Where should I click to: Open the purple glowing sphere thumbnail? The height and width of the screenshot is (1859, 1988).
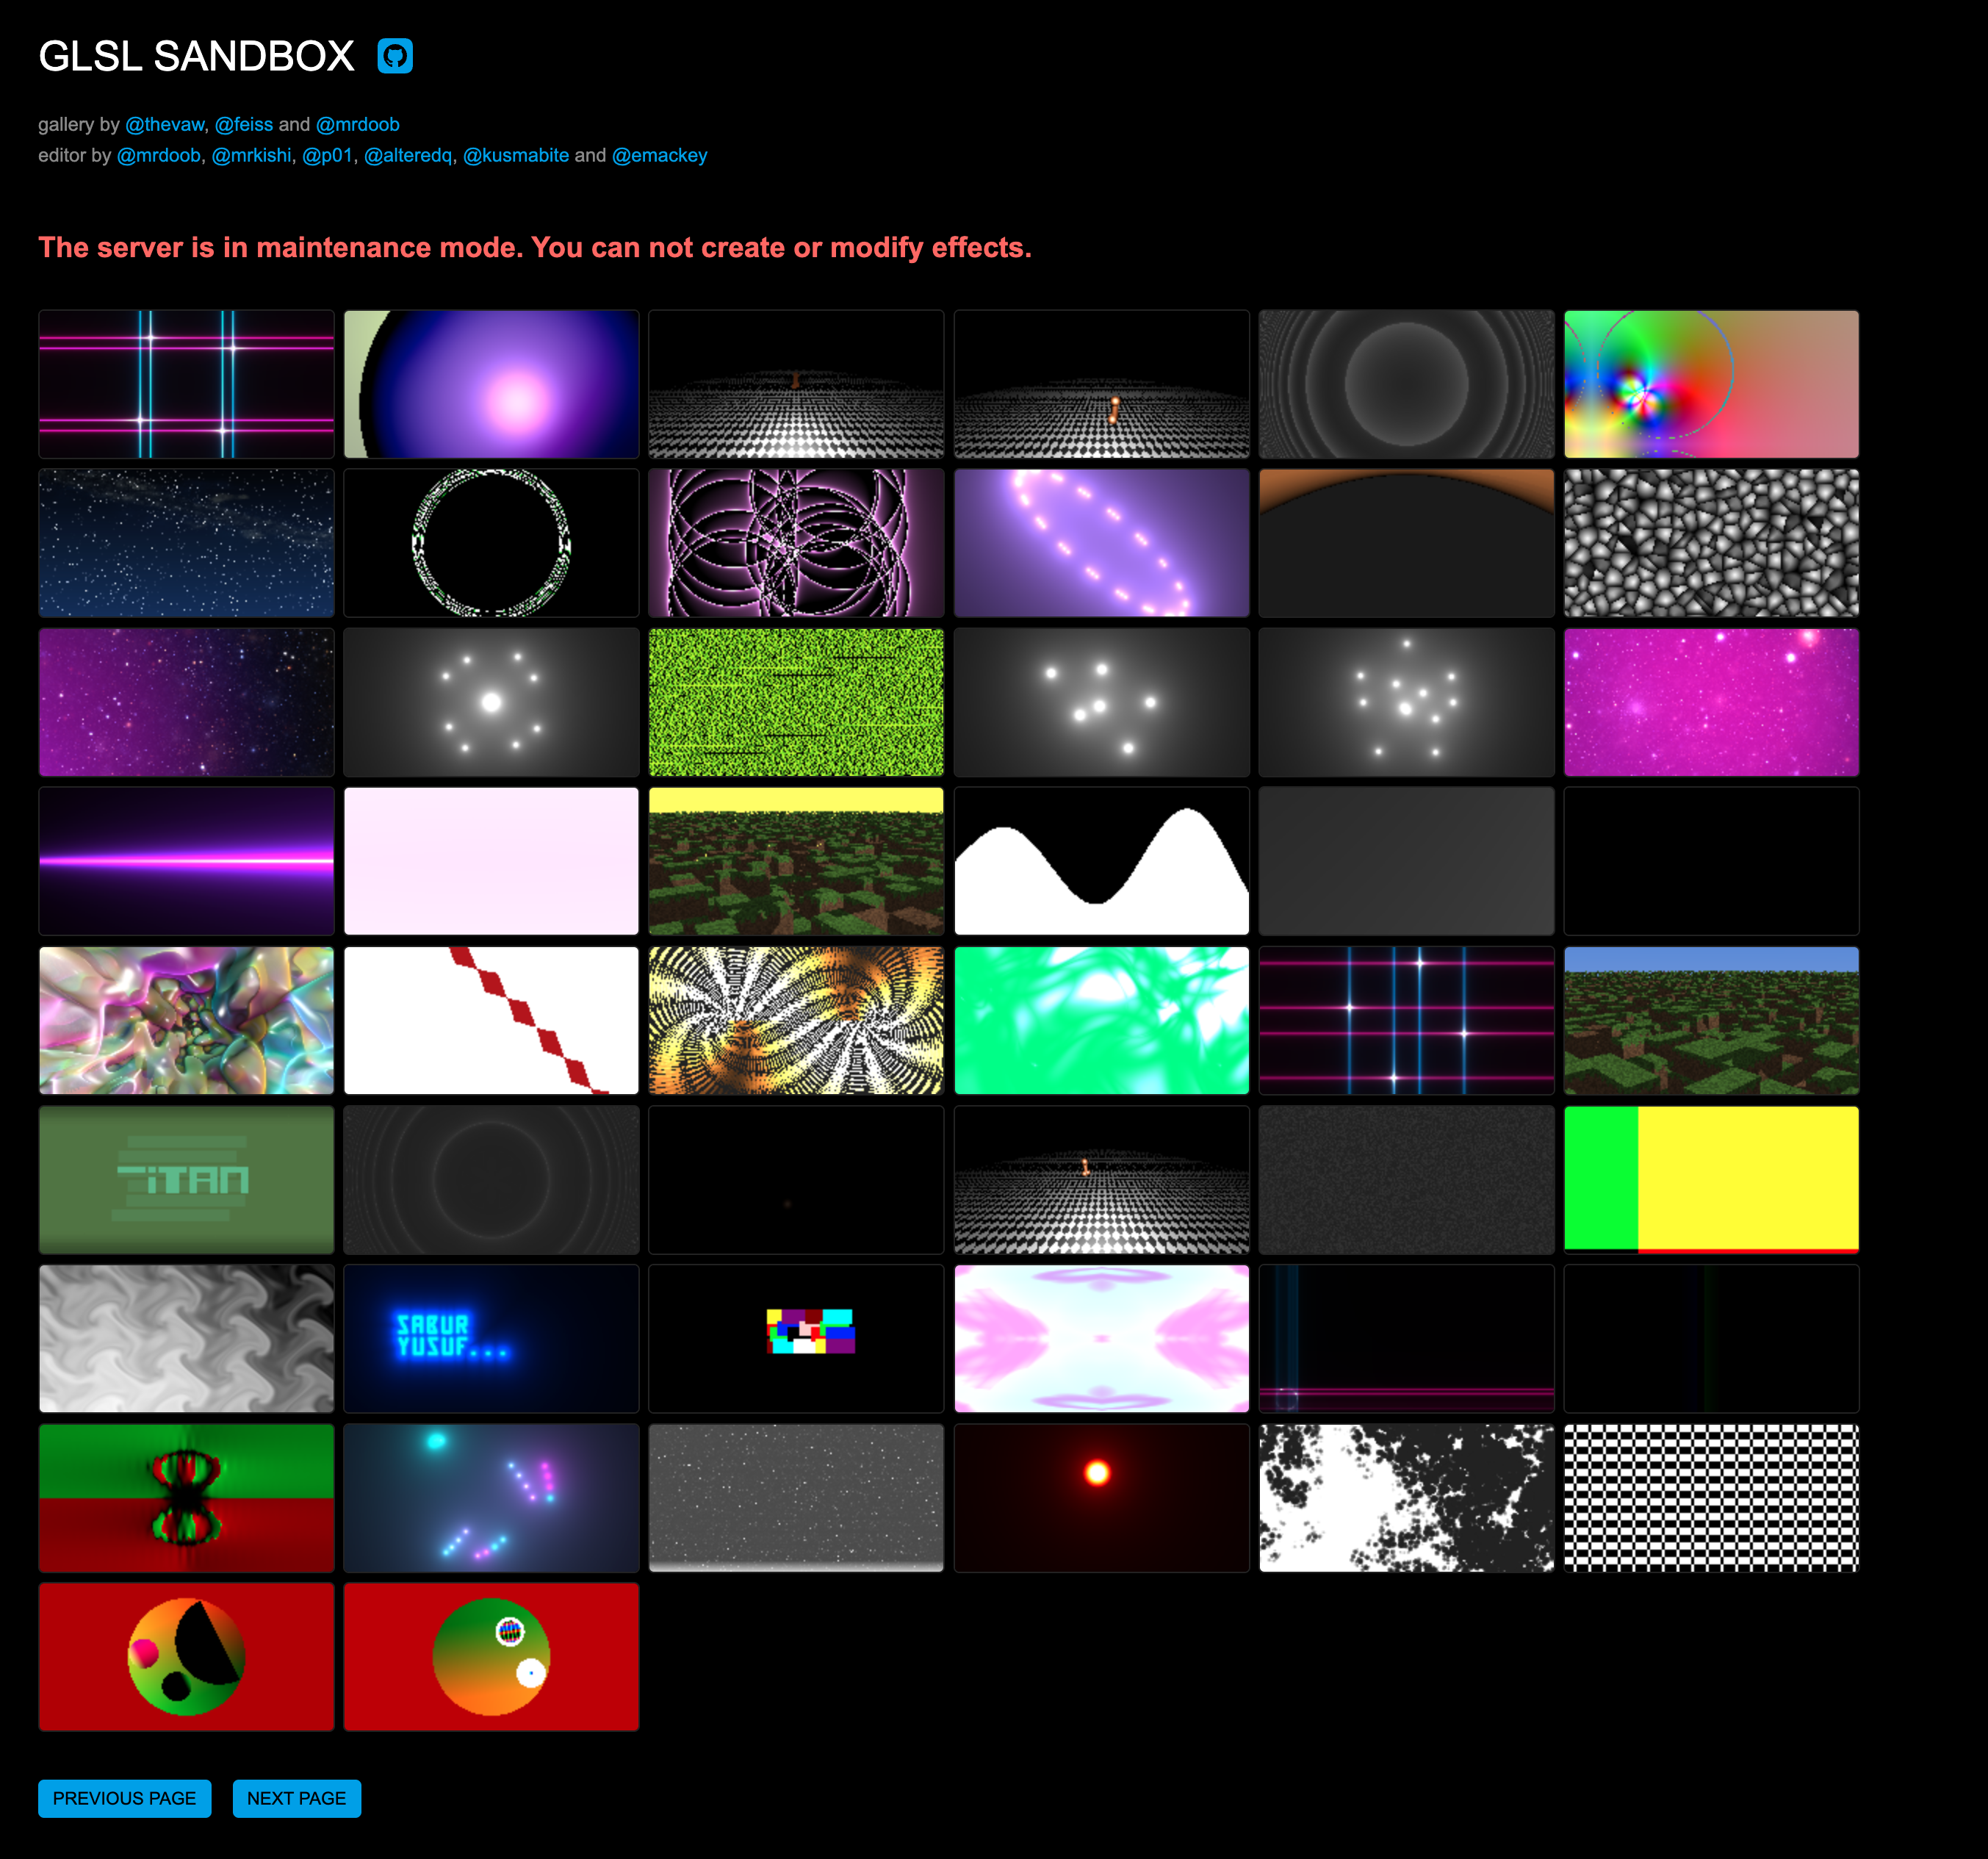pyautogui.click(x=491, y=384)
